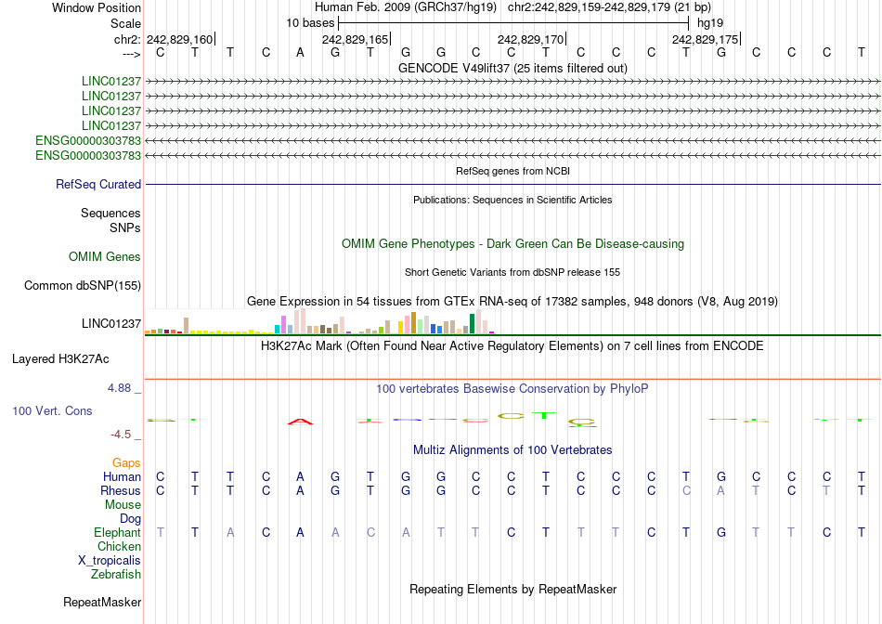Click the -4.5 PhyloP lower scale value
Screen dimensions: 882x624
(121, 435)
